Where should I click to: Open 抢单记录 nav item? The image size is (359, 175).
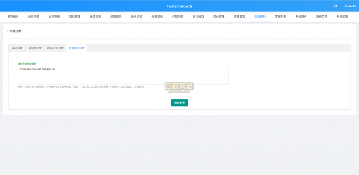point(136,17)
